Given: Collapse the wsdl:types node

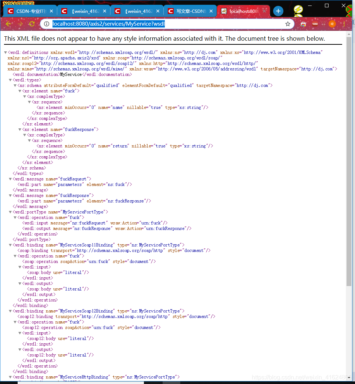Looking at the screenshot, I should point(10,80).
